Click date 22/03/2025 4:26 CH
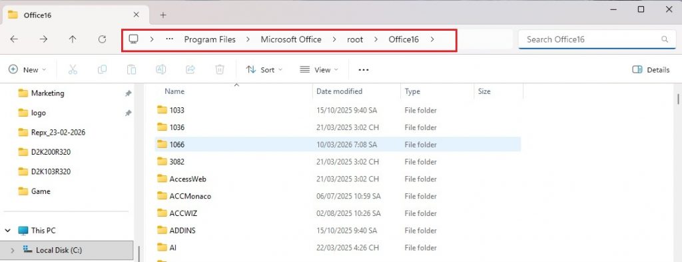 point(348,247)
